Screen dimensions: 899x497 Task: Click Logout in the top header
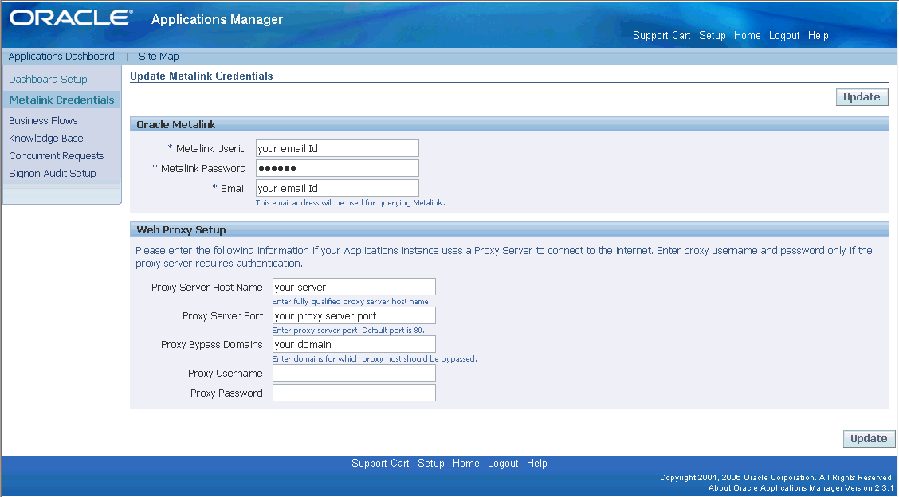coord(783,36)
